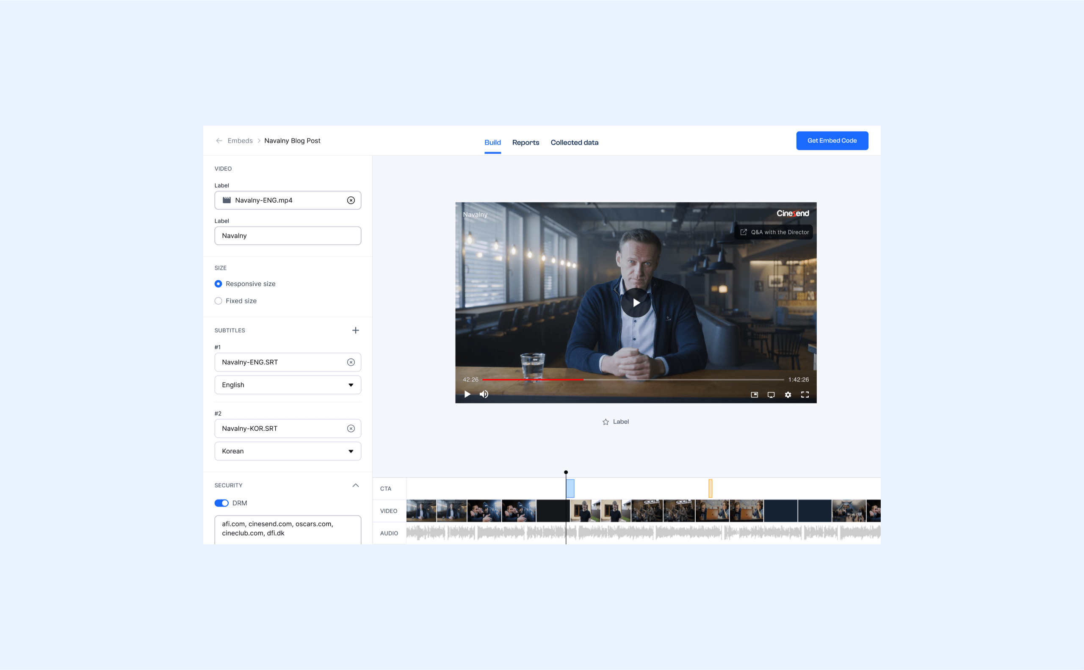Enter fullscreen with the expand icon
1084x670 pixels.
pos(805,395)
